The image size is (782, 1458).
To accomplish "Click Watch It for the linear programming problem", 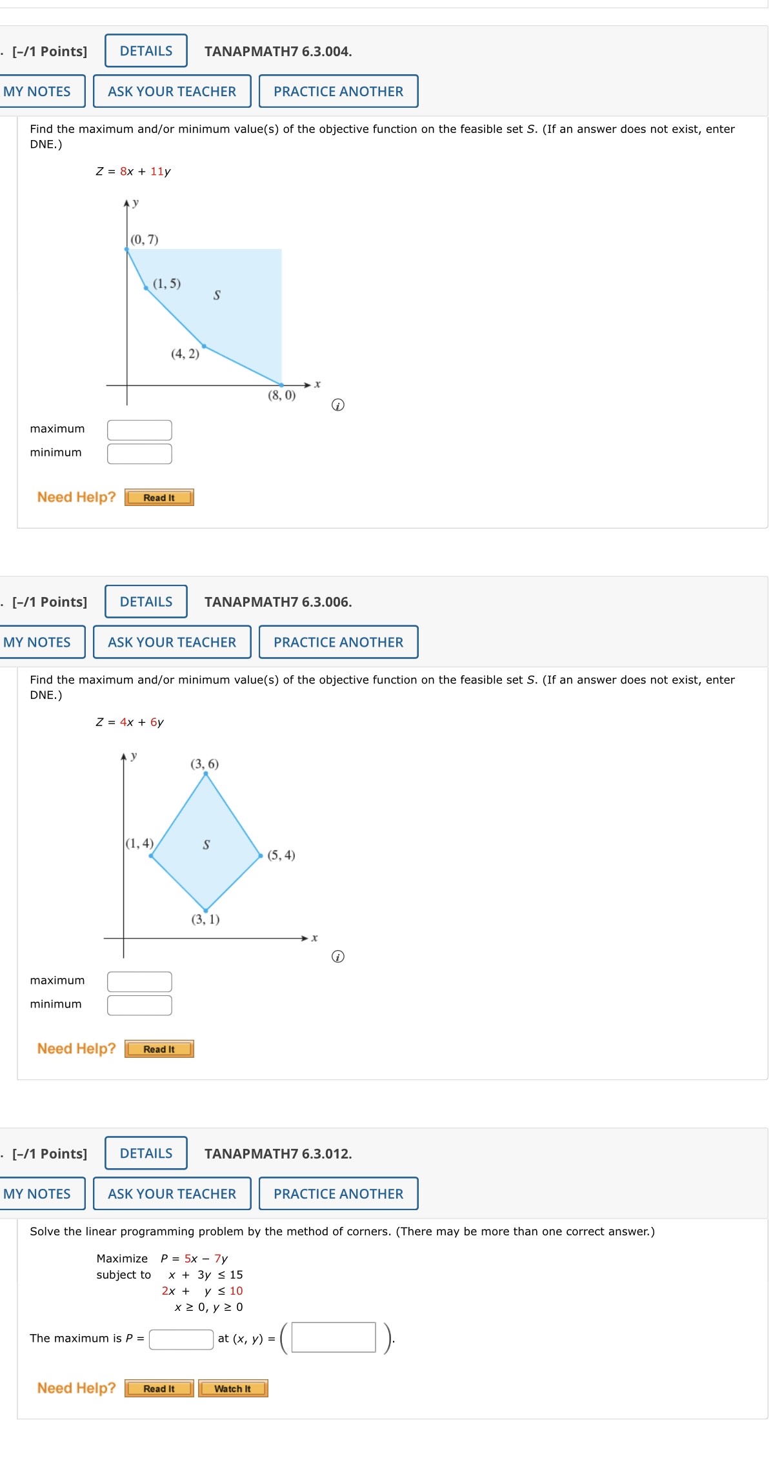I will (234, 1388).
